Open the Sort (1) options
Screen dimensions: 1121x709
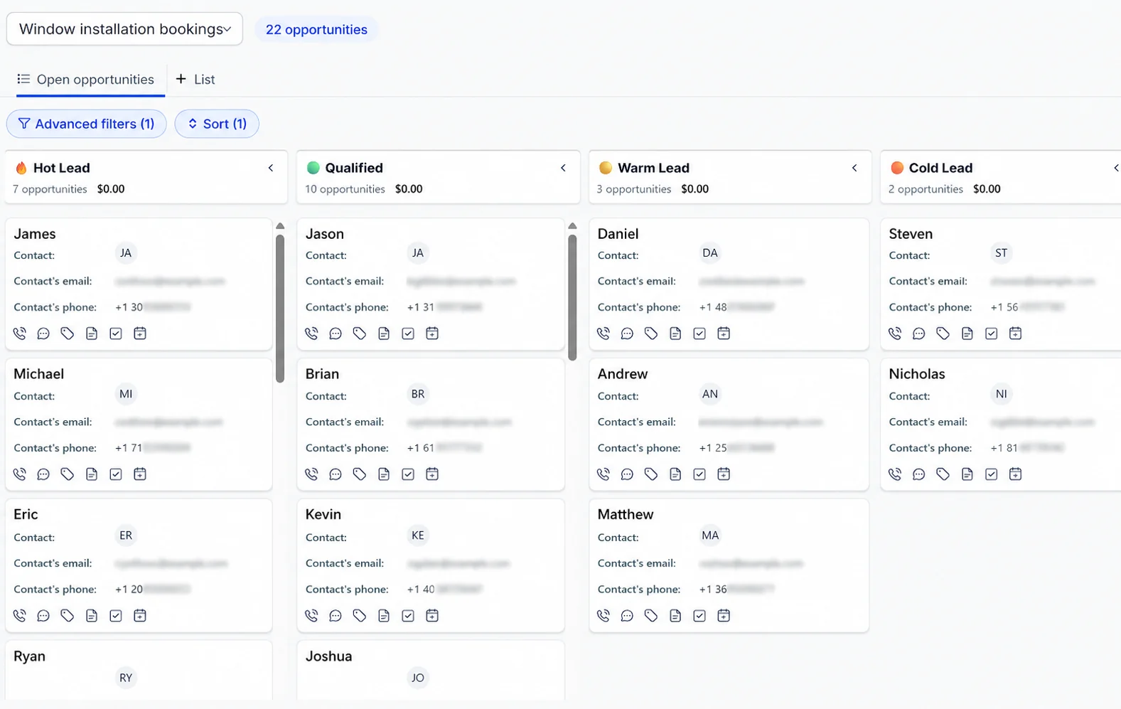pos(217,124)
